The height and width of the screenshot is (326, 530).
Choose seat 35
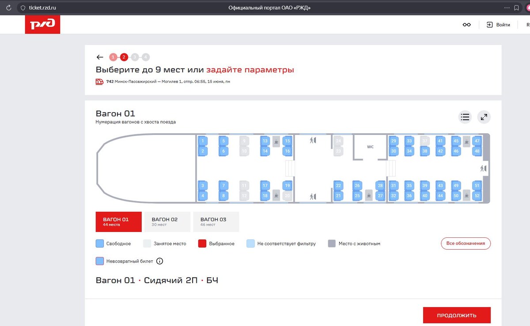409,186
